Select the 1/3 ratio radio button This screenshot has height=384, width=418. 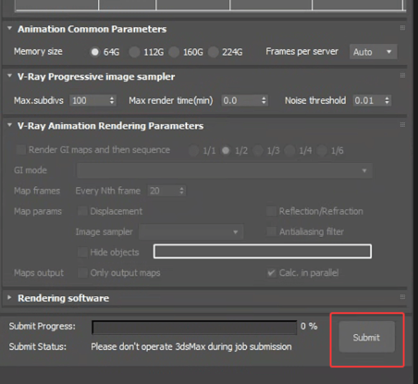[258, 151]
